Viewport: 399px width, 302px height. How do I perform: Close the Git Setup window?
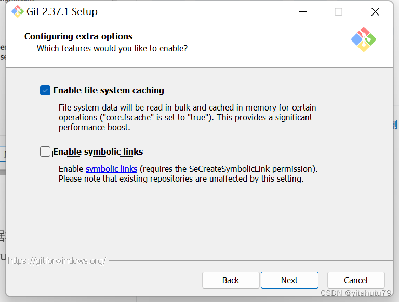pyautogui.click(x=375, y=11)
